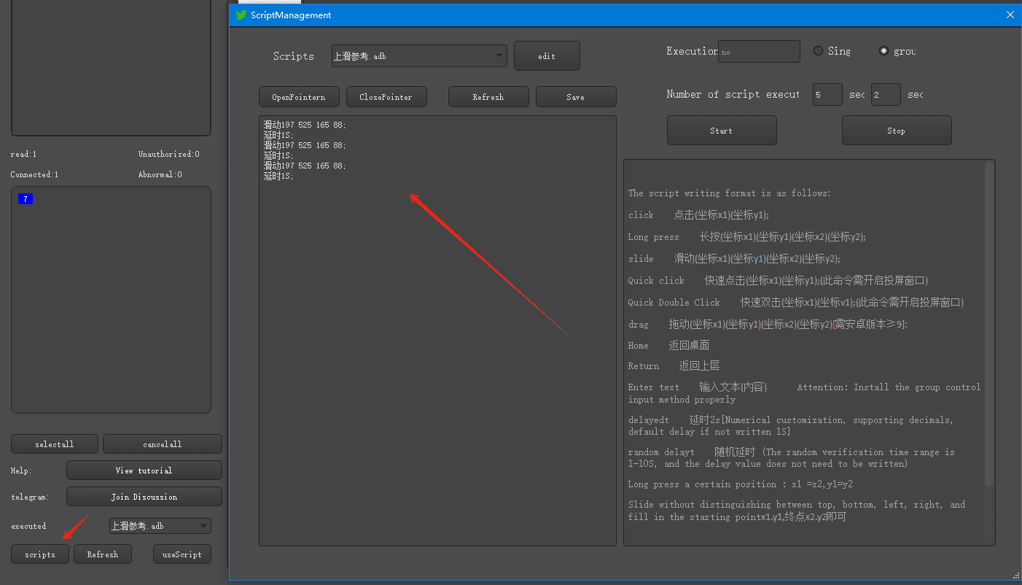Click the script execution count field showing 5
The height and width of the screenshot is (585, 1022).
point(827,94)
